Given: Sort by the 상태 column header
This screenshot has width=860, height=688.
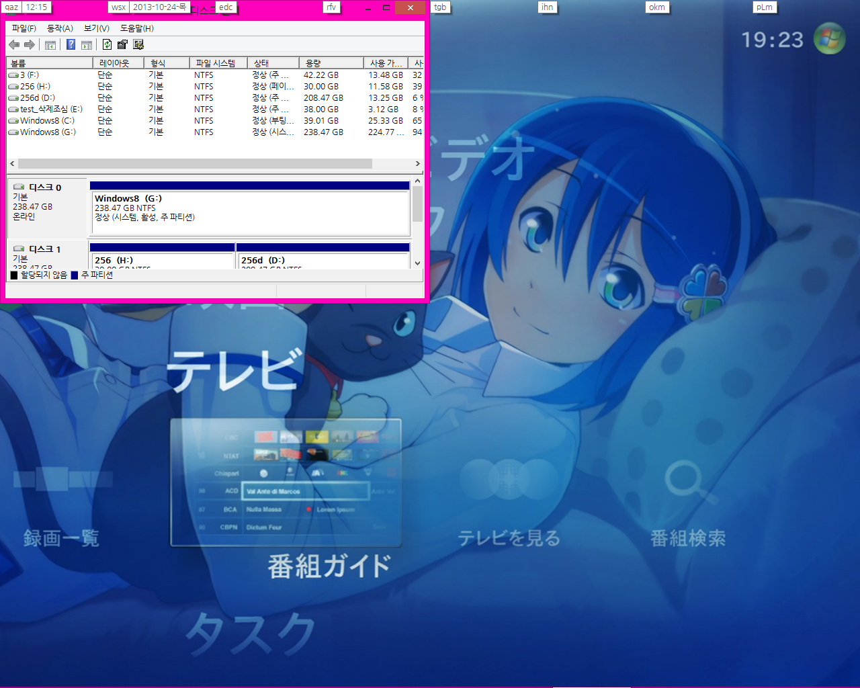Looking at the screenshot, I should coord(273,63).
